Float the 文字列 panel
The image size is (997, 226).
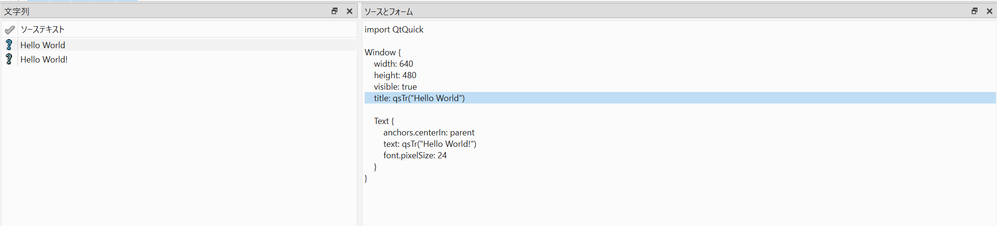coord(335,11)
